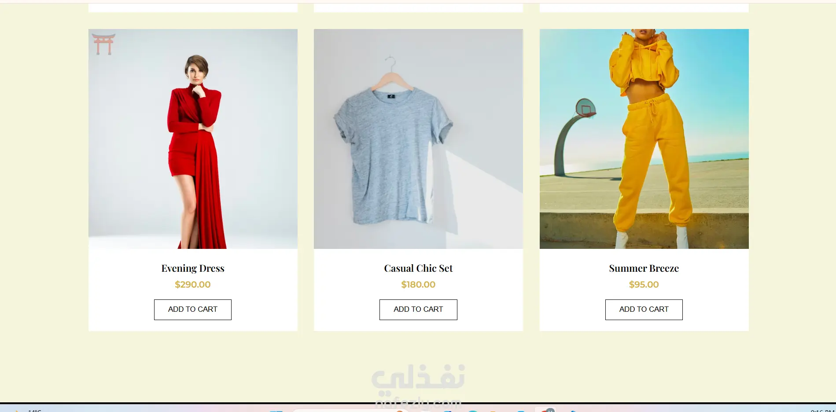Click the black neck label on gray t-shirt
This screenshot has height=412, width=836.
coord(391,96)
